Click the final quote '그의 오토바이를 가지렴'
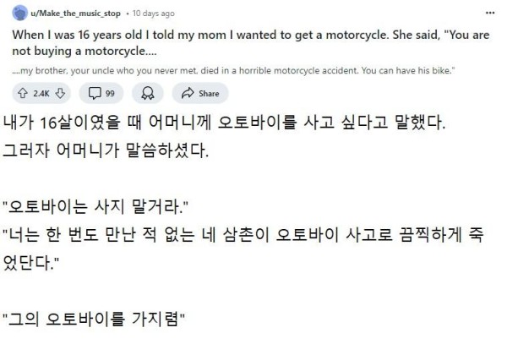The width and height of the screenshot is (507, 355). (94, 319)
